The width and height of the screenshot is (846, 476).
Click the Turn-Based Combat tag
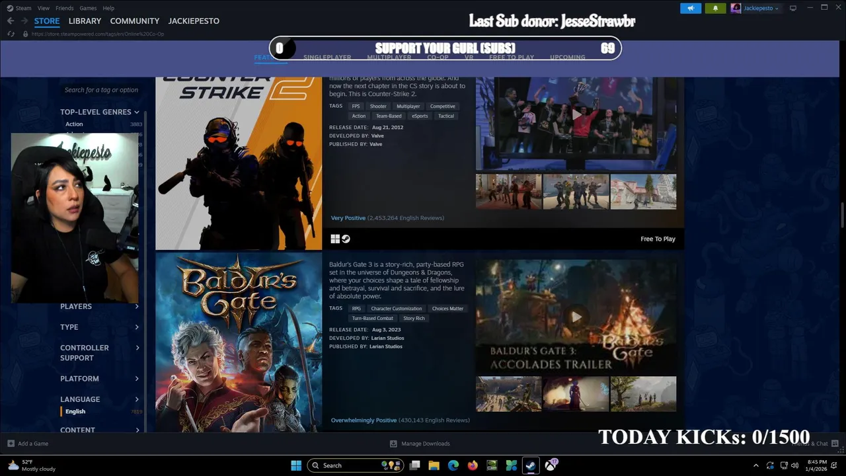(373, 318)
